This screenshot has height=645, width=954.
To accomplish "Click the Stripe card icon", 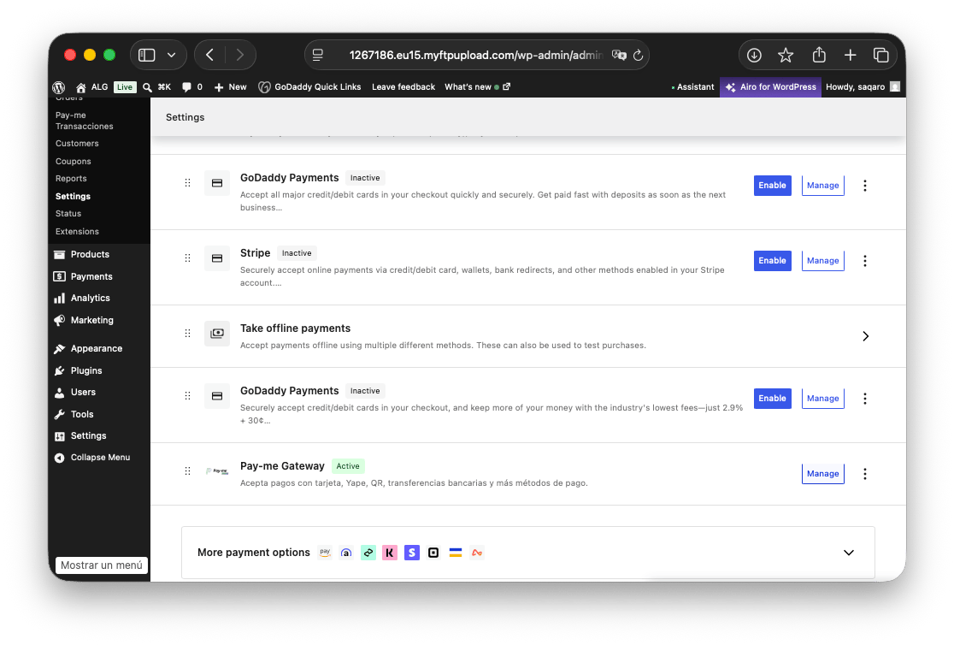I will coord(216,258).
